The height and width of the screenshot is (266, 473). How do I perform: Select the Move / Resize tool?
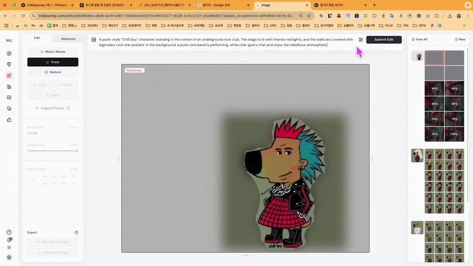point(53,51)
